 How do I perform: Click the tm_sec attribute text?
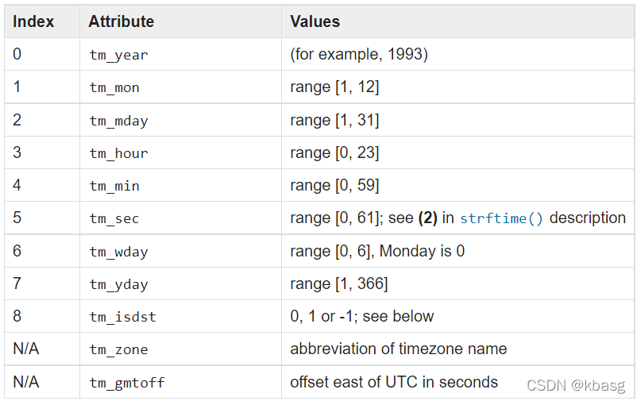[x=114, y=218]
